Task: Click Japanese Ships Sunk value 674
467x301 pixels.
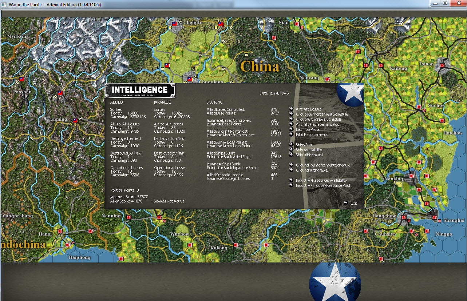Action: coord(274,164)
